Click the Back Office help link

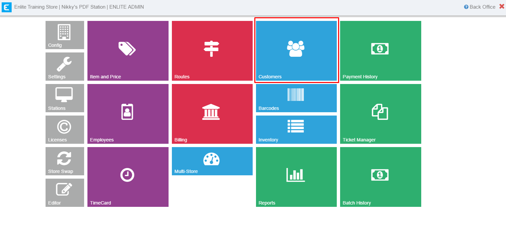[480, 7]
